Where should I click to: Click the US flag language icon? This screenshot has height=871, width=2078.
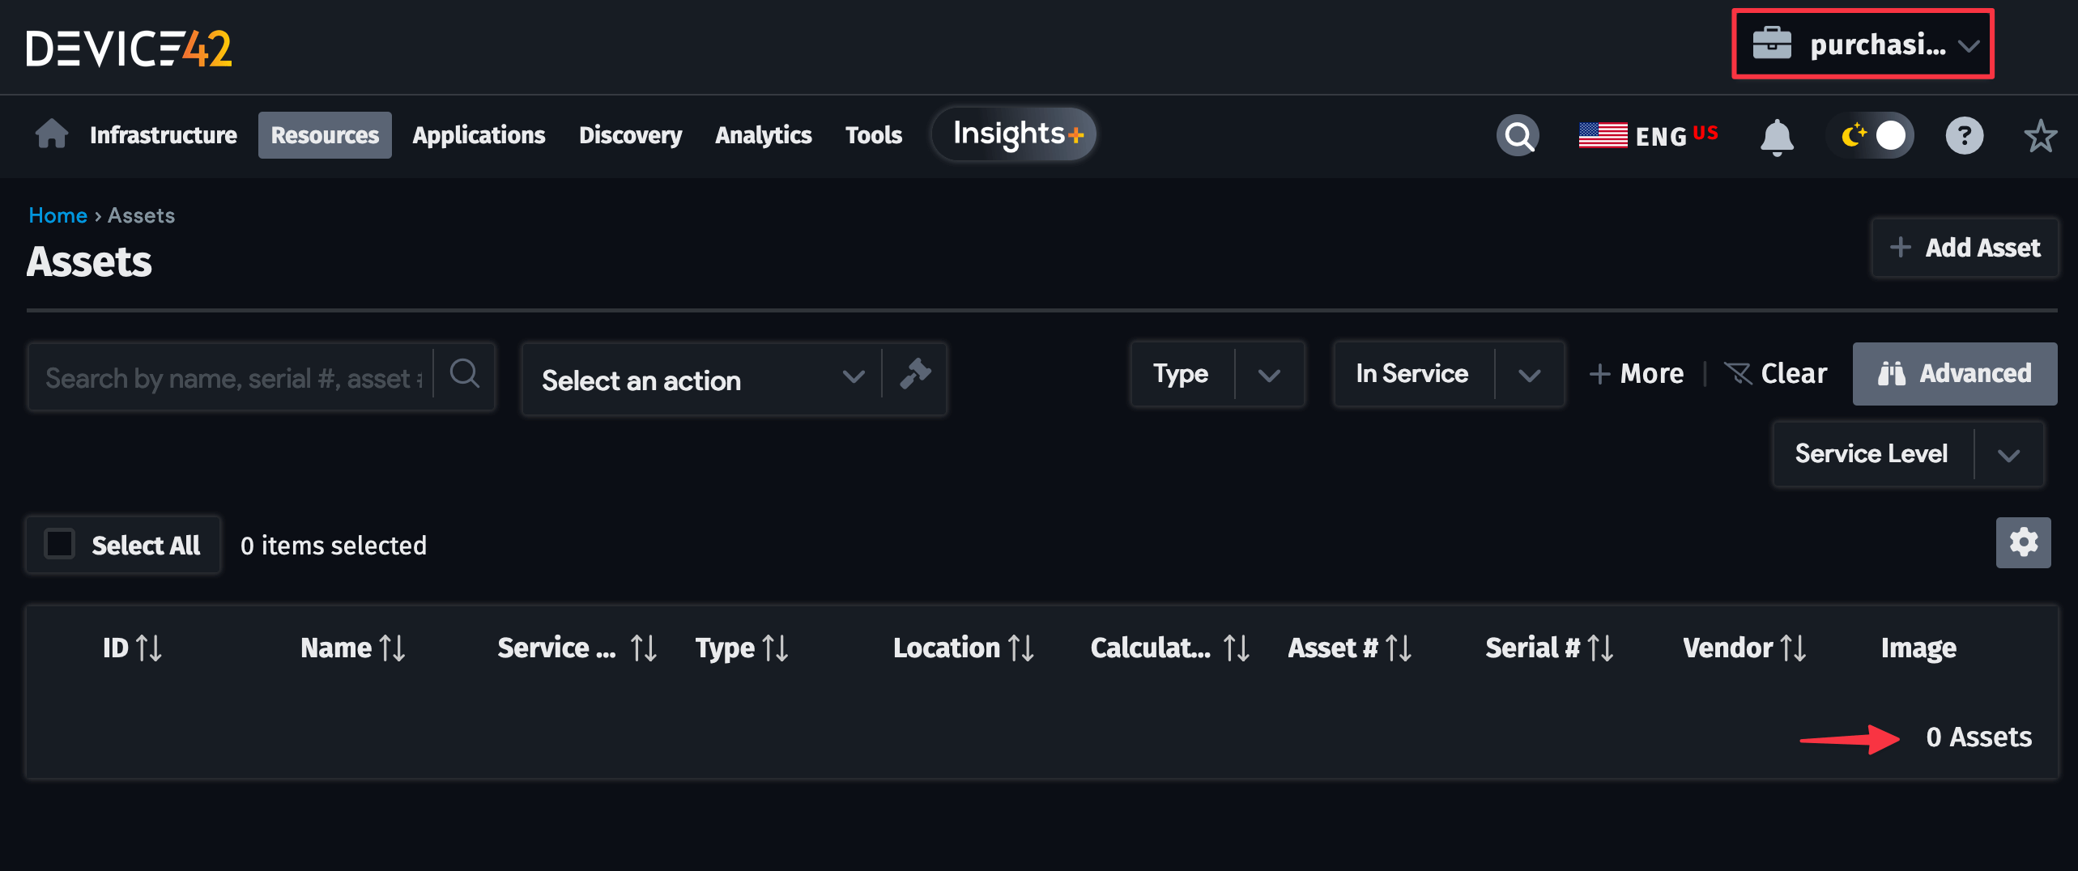point(1603,135)
